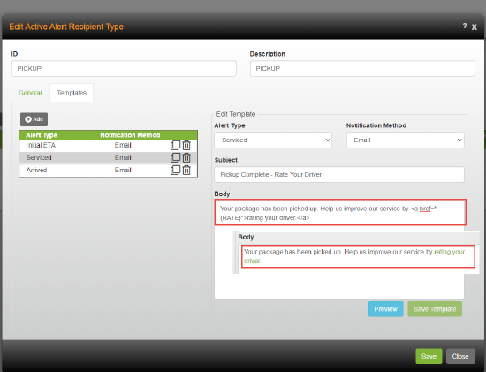Click the Notification Method column header
The width and height of the screenshot is (486, 372).
coord(130,135)
